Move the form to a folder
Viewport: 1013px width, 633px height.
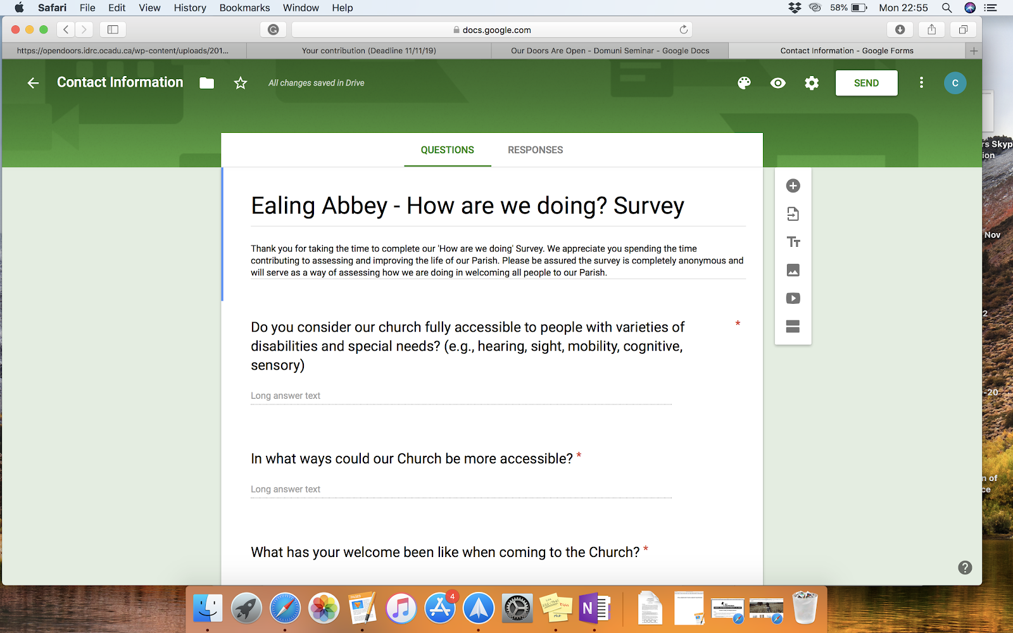click(x=207, y=83)
